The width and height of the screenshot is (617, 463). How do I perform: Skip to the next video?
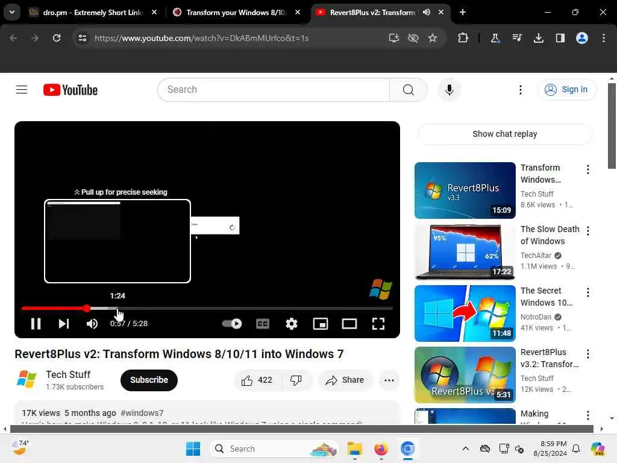pos(64,324)
